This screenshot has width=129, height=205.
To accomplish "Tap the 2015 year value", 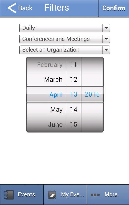I will (92, 94).
